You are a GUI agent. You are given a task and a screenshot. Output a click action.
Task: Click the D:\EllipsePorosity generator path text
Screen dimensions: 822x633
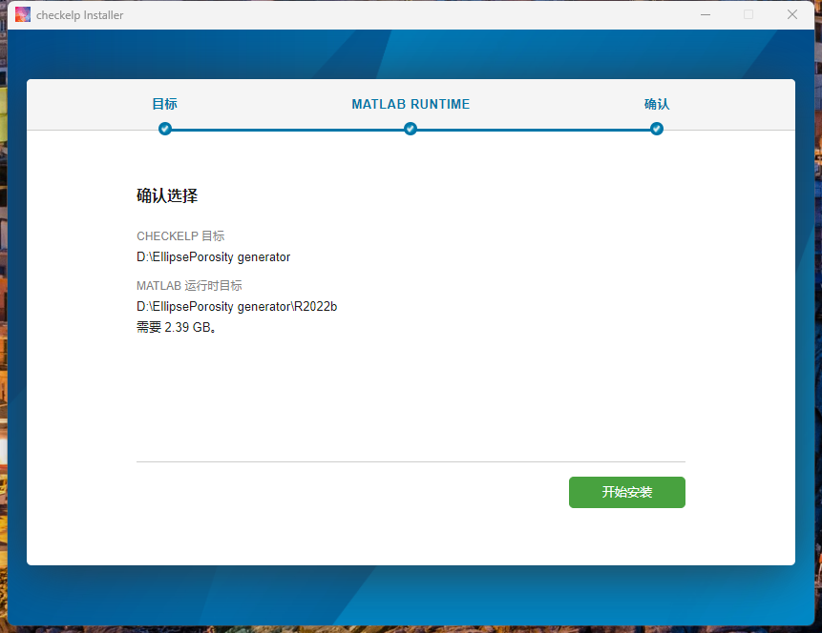[213, 257]
